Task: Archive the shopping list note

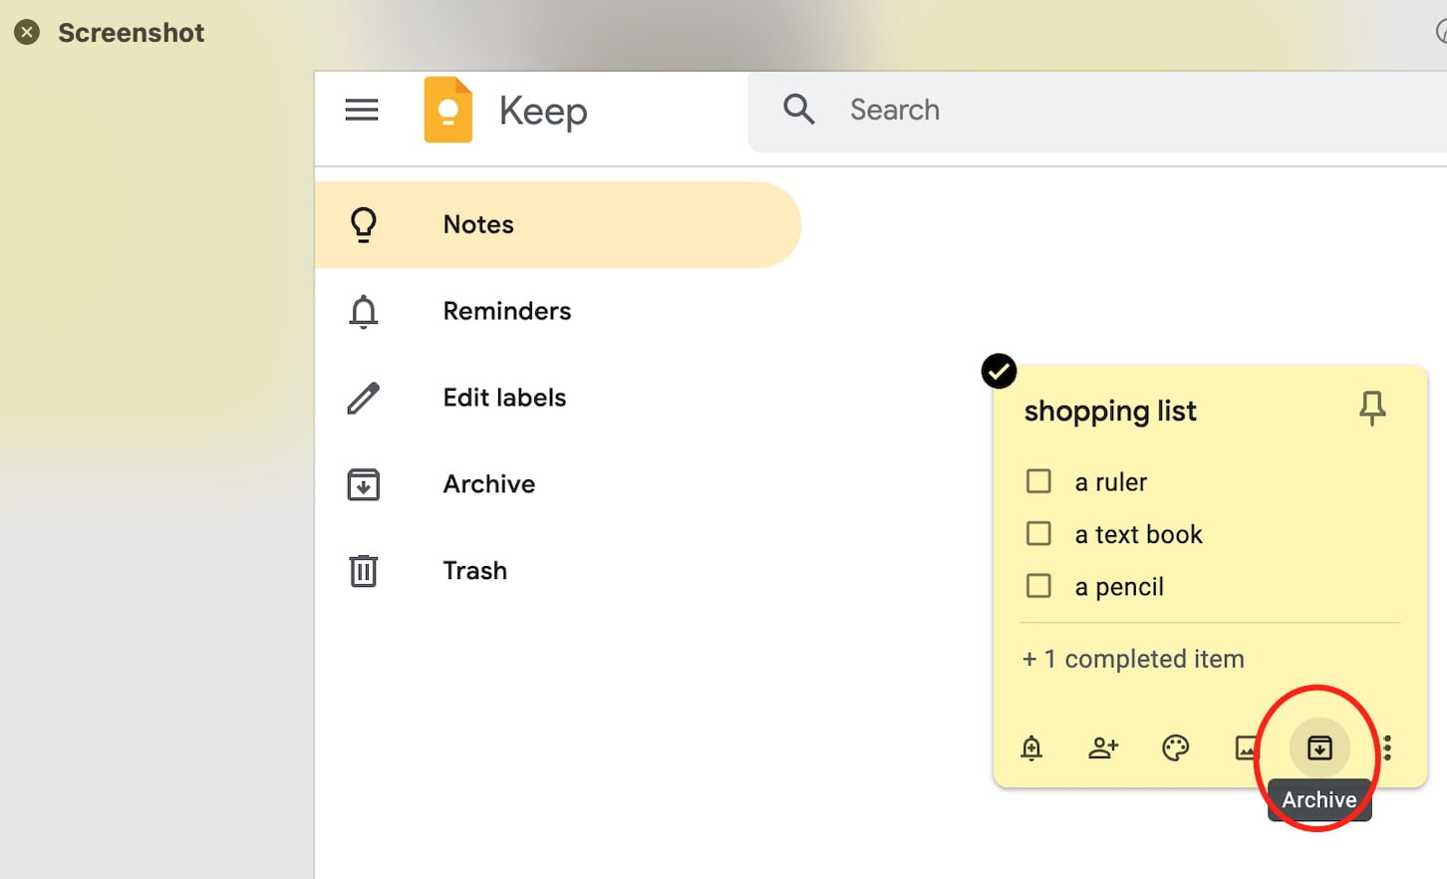Action: click(x=1319, y=747)
